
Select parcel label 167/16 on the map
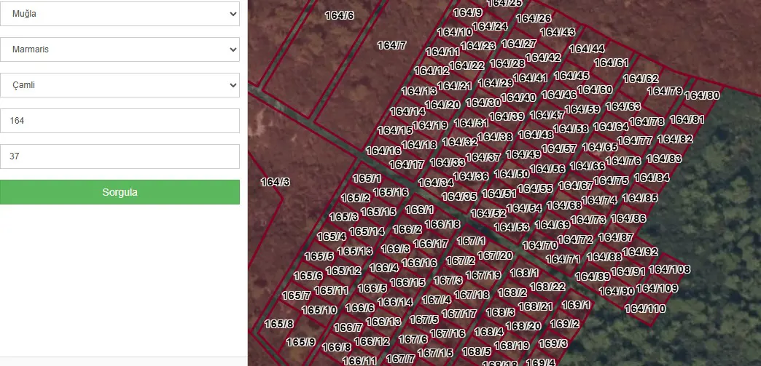pos(448,333)
